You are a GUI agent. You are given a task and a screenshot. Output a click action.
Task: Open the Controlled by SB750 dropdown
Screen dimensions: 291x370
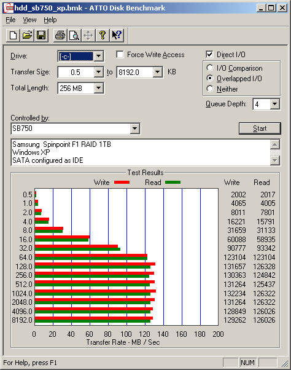tap(134, 128)
